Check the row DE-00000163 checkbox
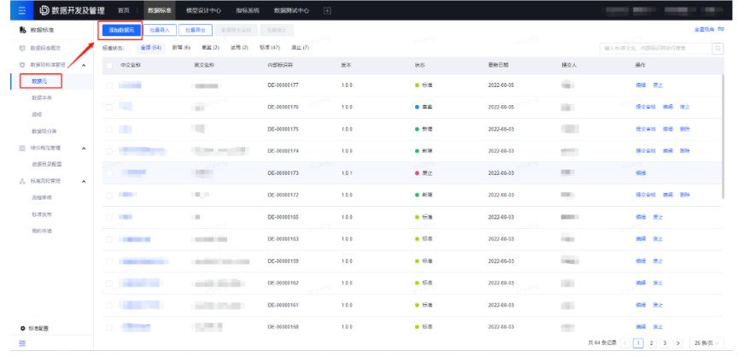This screenshot has height=357, width=744. point(109,239)
